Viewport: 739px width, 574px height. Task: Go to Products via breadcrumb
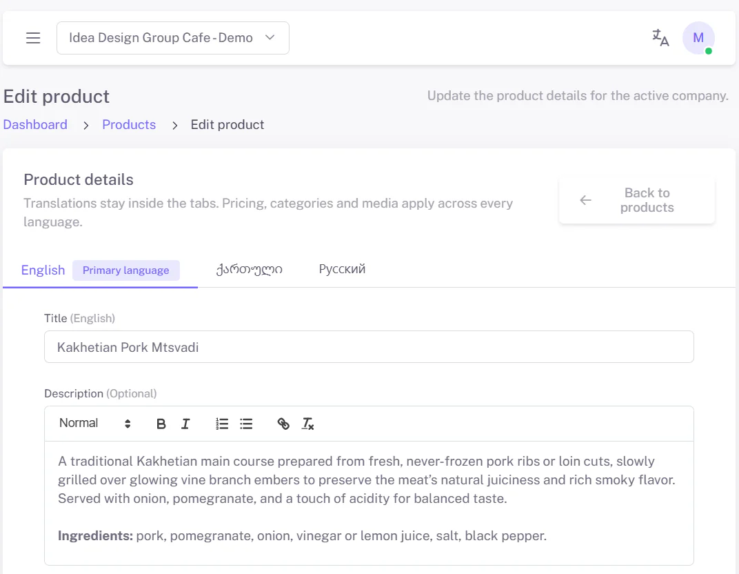[129, 124]
